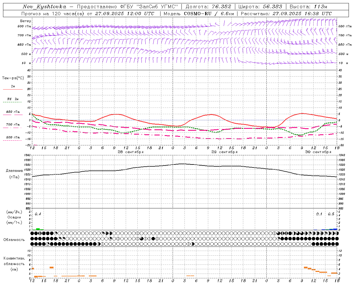Click the Осадки precipitation label

point(14,217)
